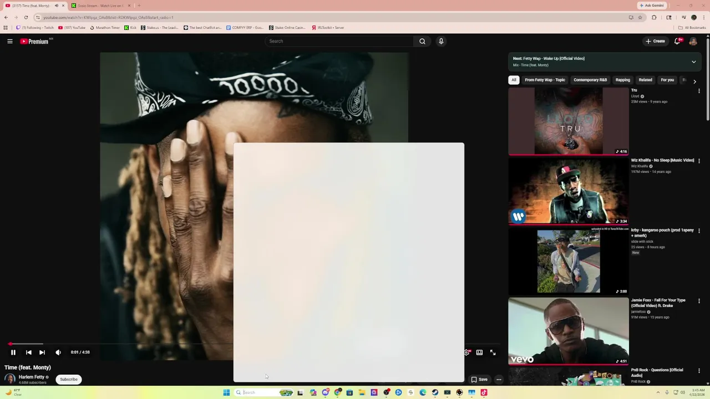Click the Wiz Khalifa channel name
Screen dimensions: 710x399
tap(639, 166)
